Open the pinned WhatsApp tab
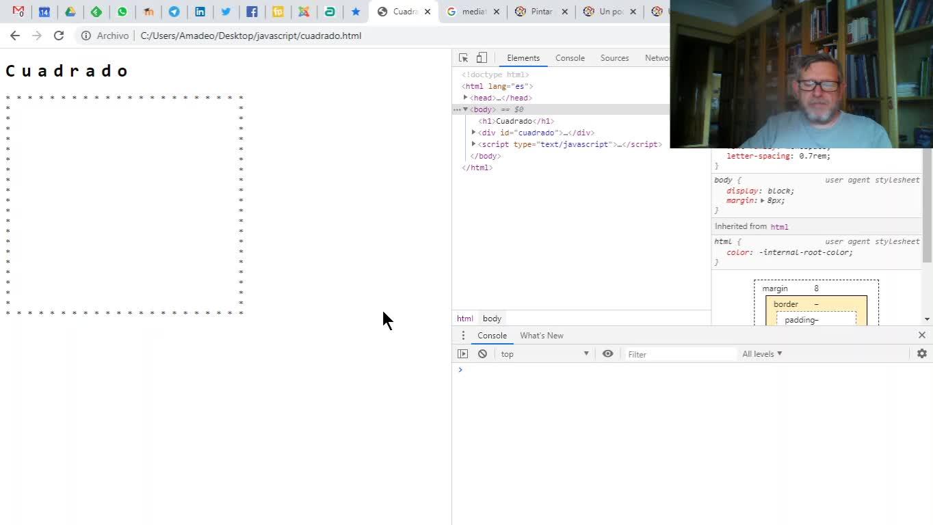This screenshot has height=525, width=933. tap(122, 12)
